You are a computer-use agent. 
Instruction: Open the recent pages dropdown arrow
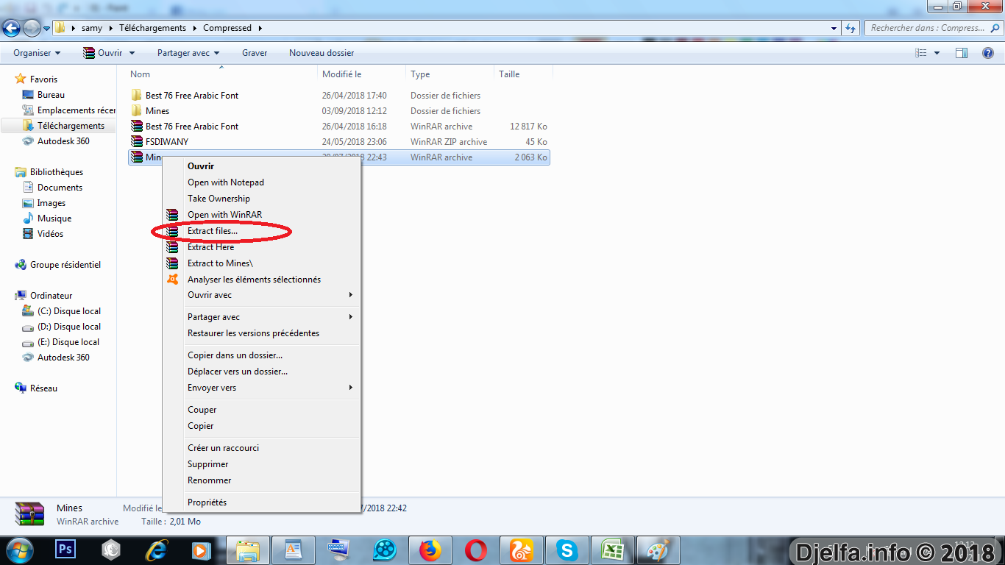[x=46, y=28]
